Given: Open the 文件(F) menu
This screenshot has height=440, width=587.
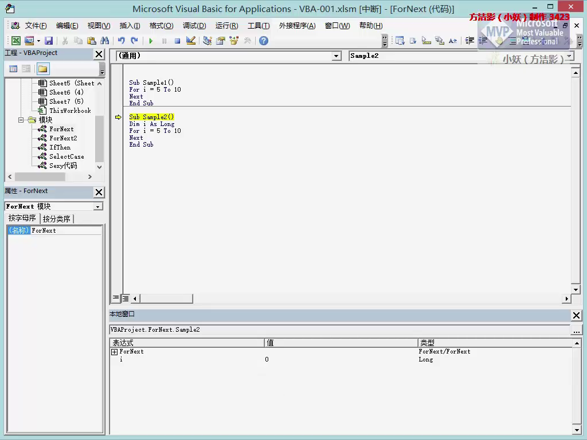Looking at the screenshot, I should [x=36, y=25].
